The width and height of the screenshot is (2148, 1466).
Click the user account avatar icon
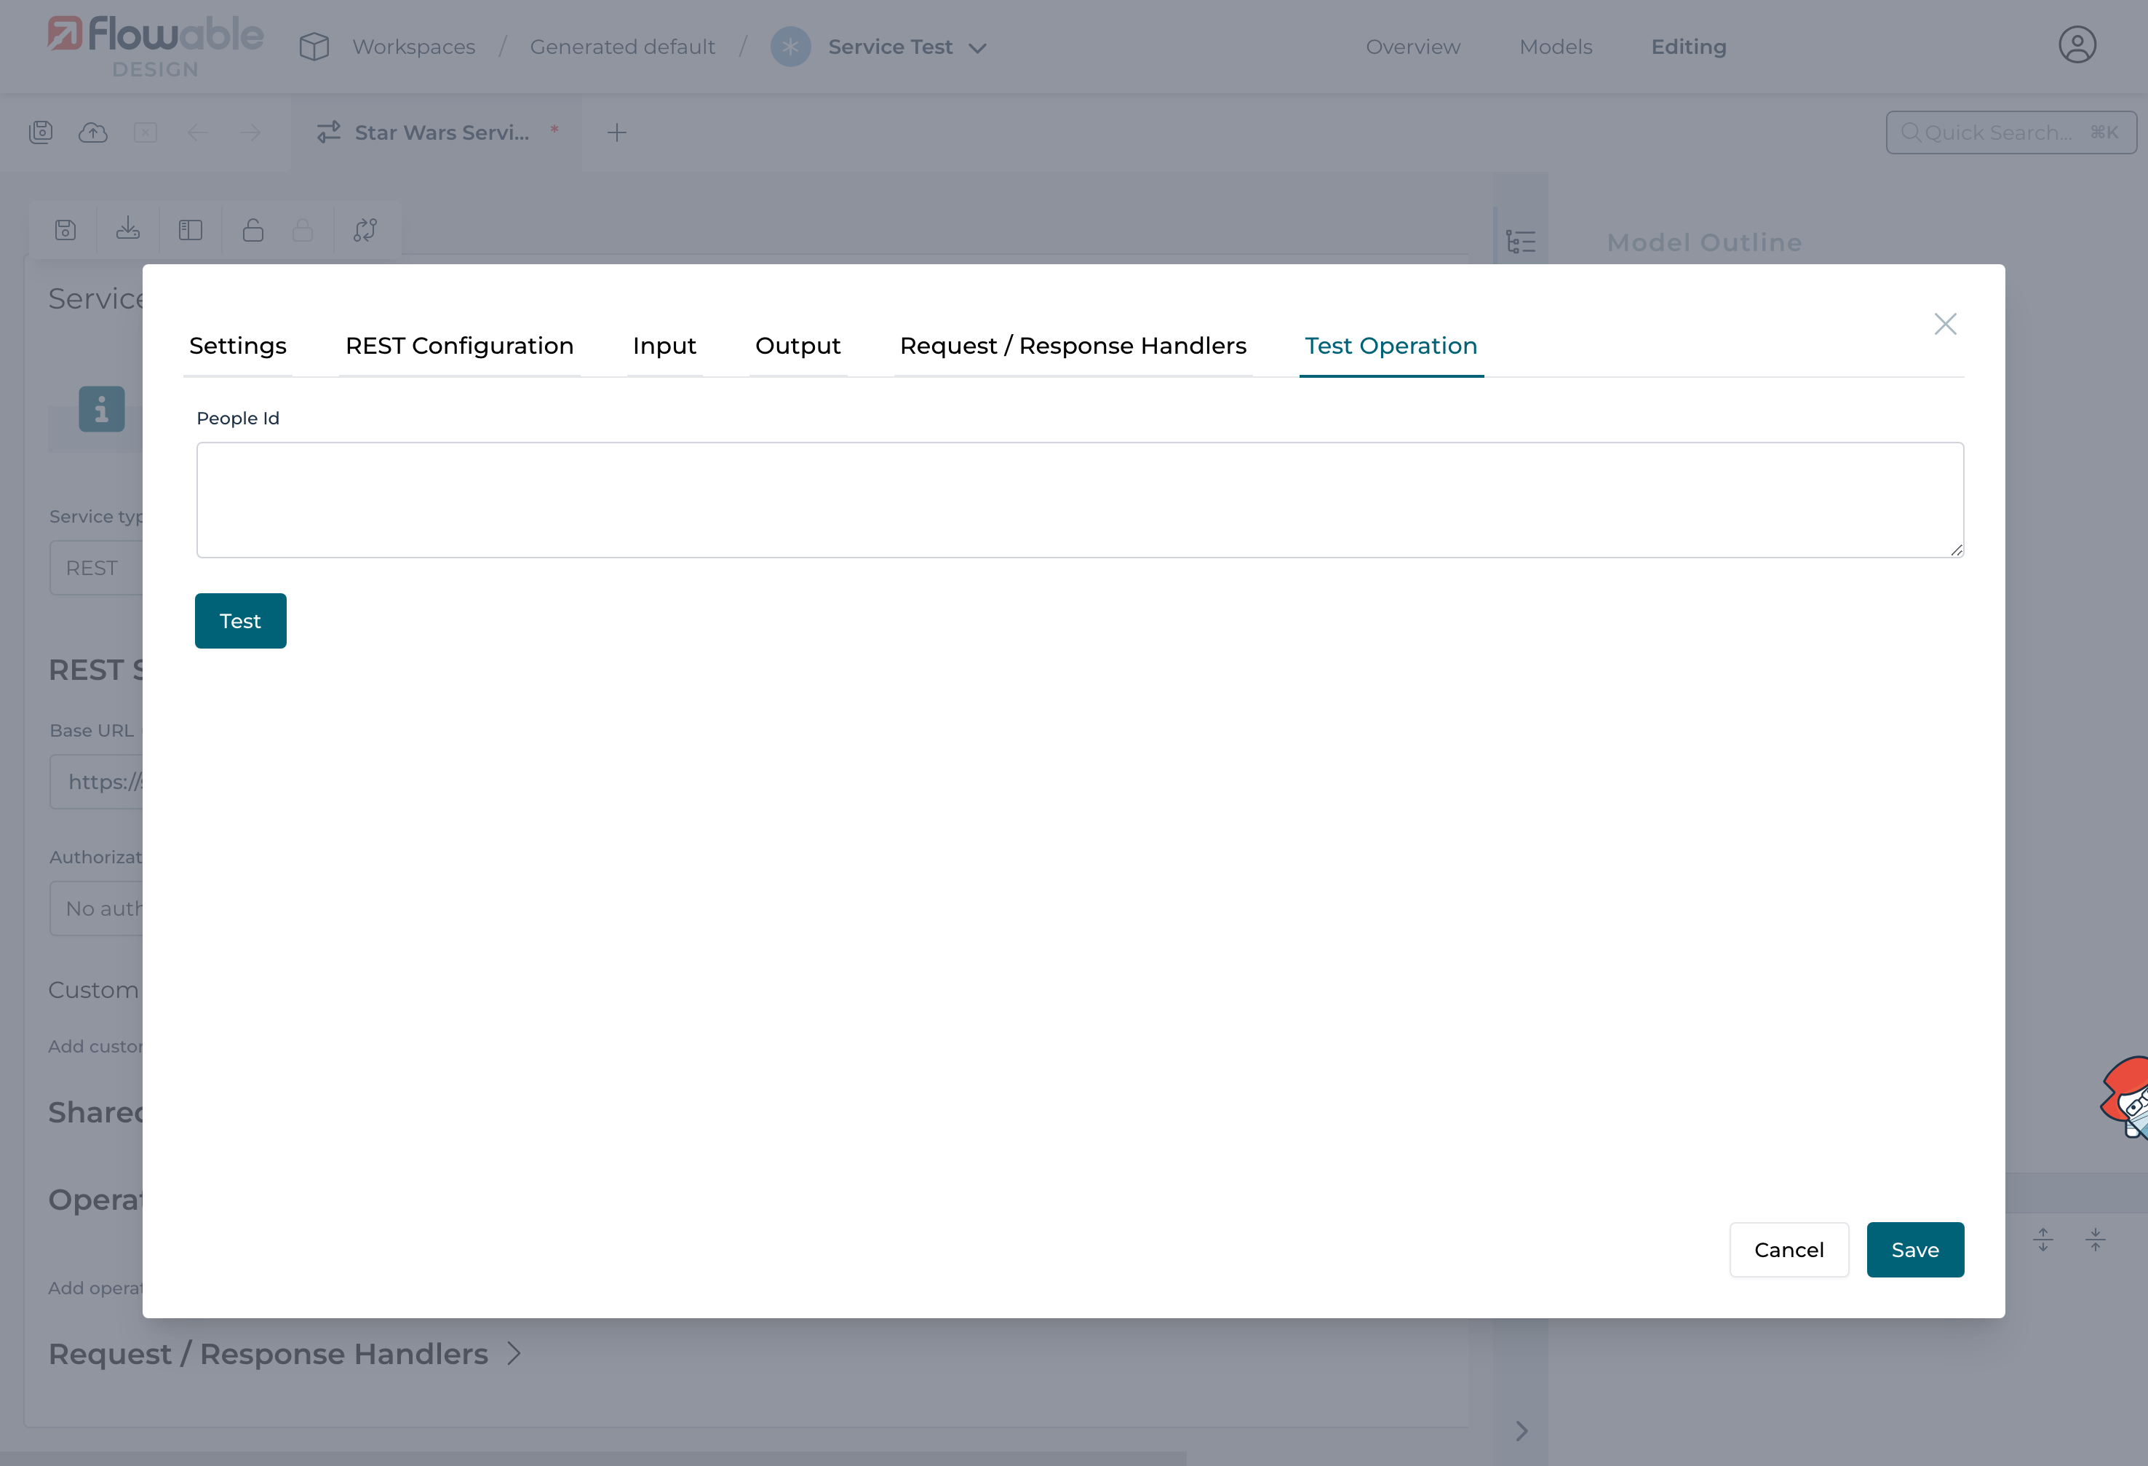point(2076,45)
